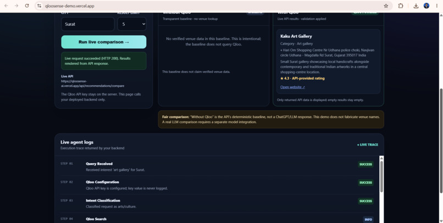Select the Qloo Configuration log row

click(217, 185)
